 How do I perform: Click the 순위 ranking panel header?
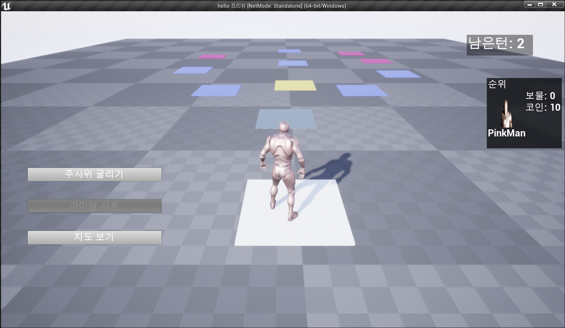tap(497, 84)
